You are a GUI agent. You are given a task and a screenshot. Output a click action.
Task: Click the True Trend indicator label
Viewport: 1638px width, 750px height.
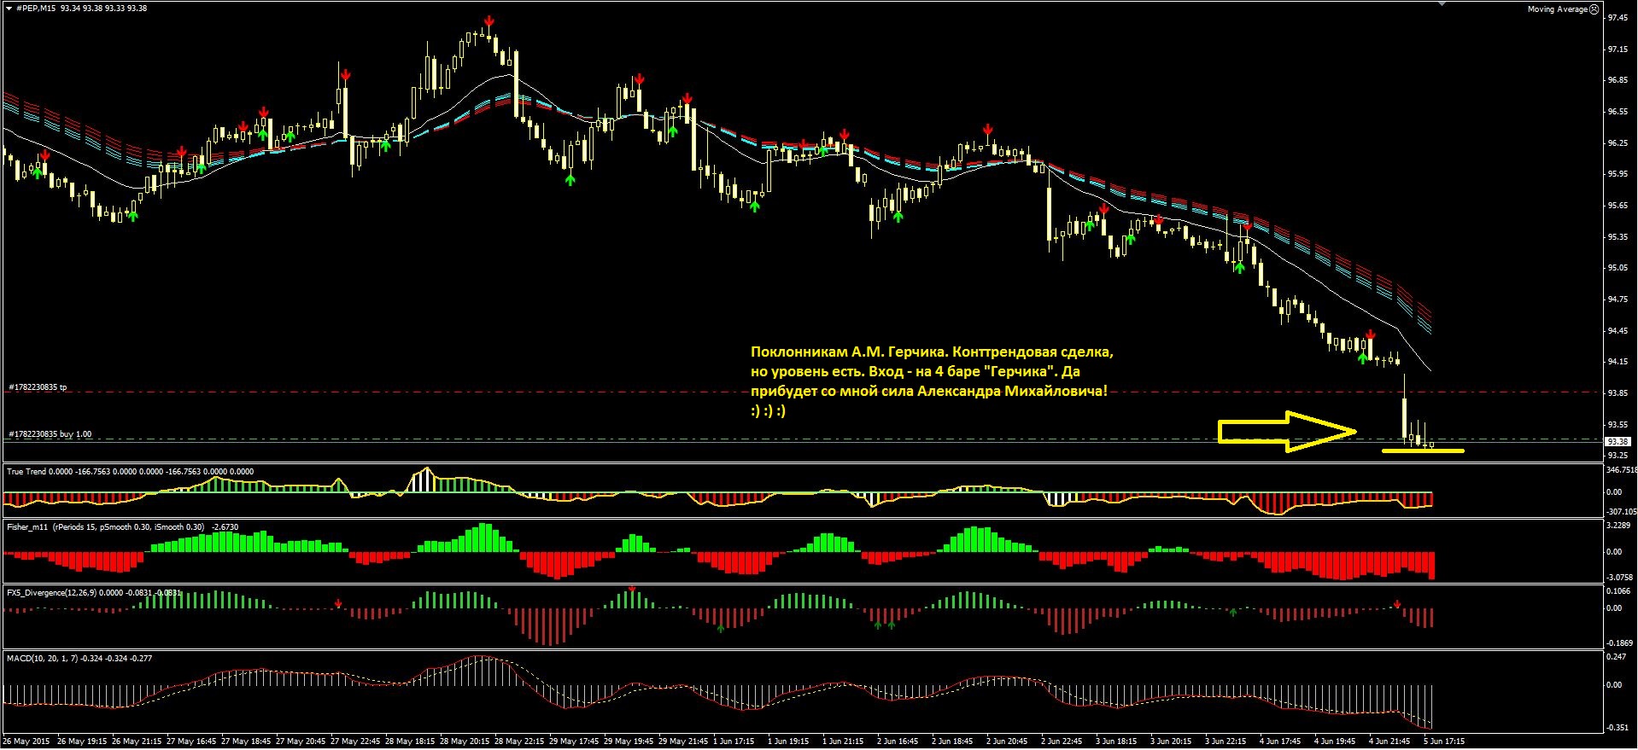[26, 471]
